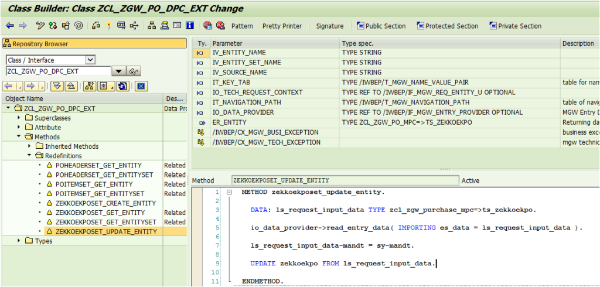Select the IO_DATA_PROVIDER parameter cell
The image size is (600, 287).
[x=275, y=112]
